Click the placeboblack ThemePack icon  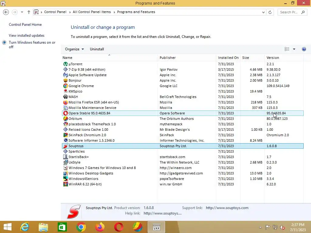tap(66, 124)
